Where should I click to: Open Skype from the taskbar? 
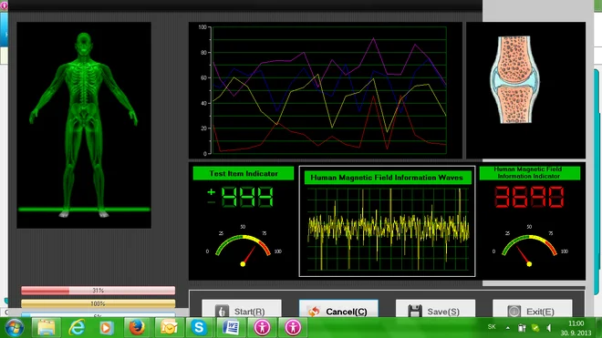199,328
